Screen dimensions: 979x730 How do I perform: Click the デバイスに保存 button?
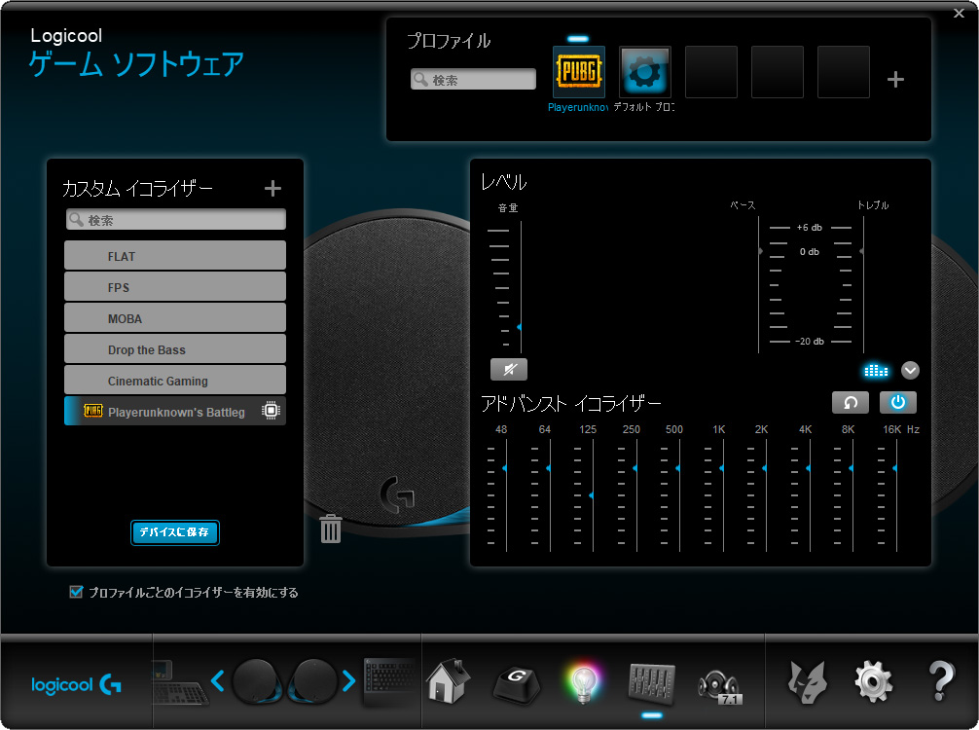[175, 532]
